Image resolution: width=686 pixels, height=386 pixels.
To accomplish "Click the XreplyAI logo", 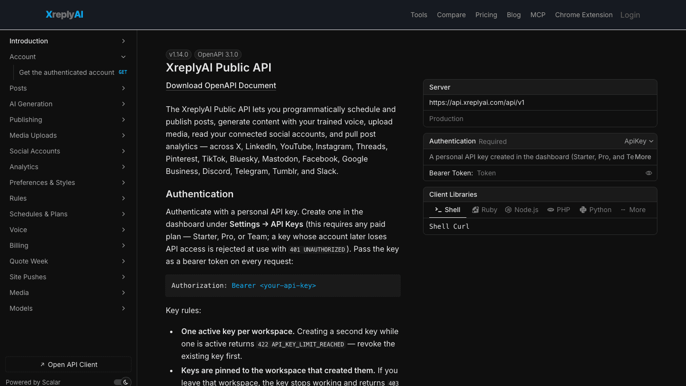I will 64,15.
